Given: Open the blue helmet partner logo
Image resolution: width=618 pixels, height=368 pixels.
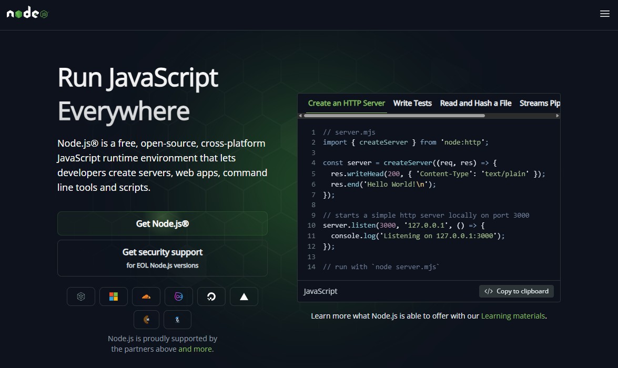Looking at the screenshot, I should click(177, 320).
